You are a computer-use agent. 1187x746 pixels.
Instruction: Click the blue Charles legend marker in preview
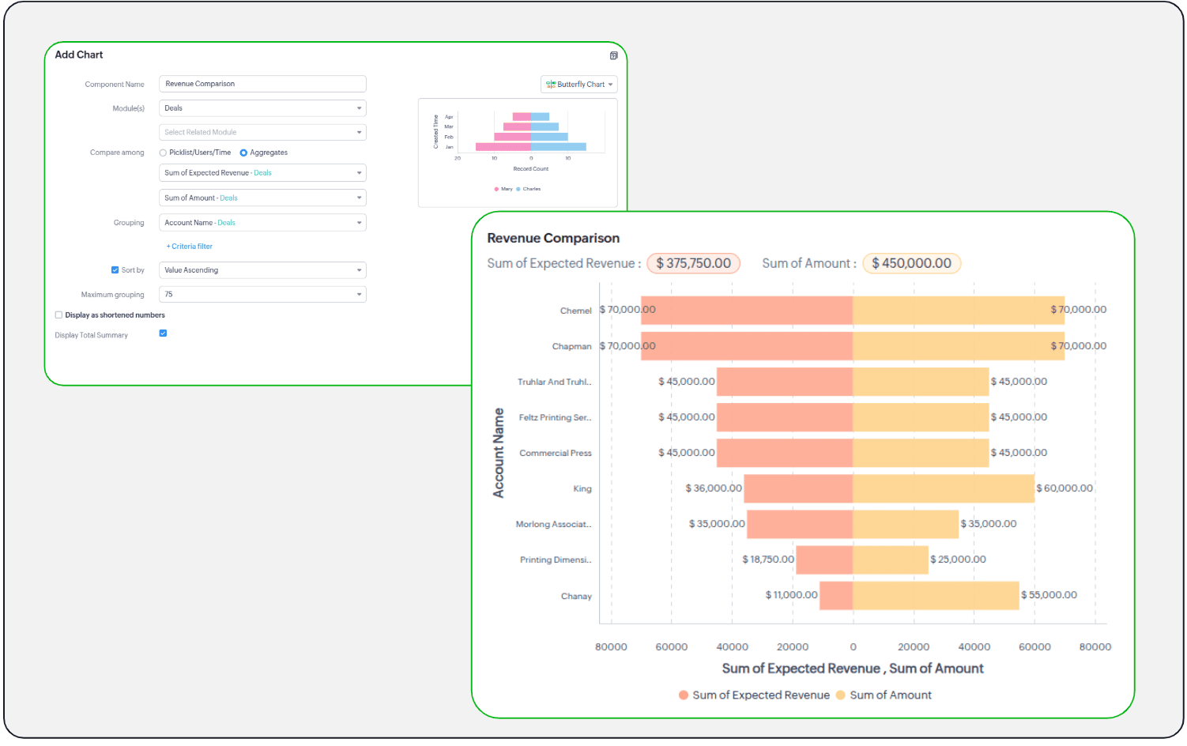point(518,189)
